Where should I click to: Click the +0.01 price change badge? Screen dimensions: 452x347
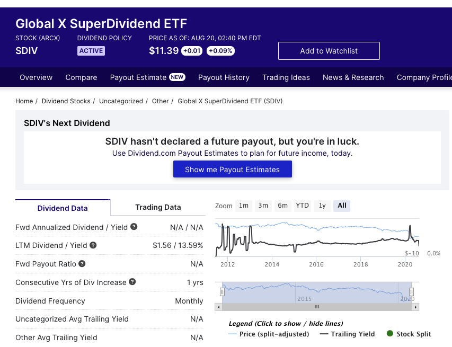pyautogui.click(x=192, y=51)
